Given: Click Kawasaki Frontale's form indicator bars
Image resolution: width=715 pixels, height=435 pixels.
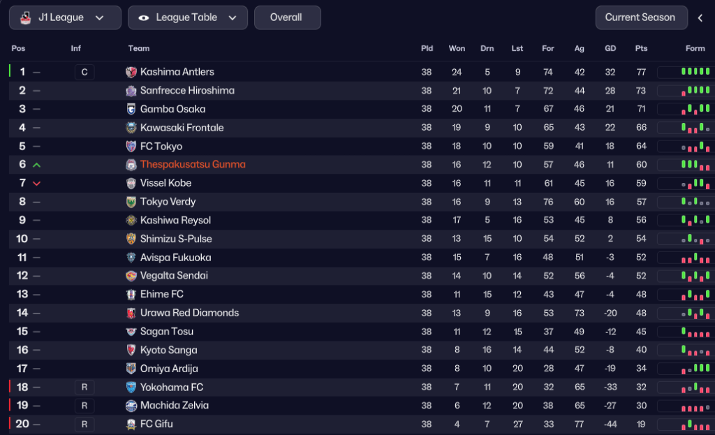Looking at the screenshot, I should pyautogui.click(x=695, y=128).
